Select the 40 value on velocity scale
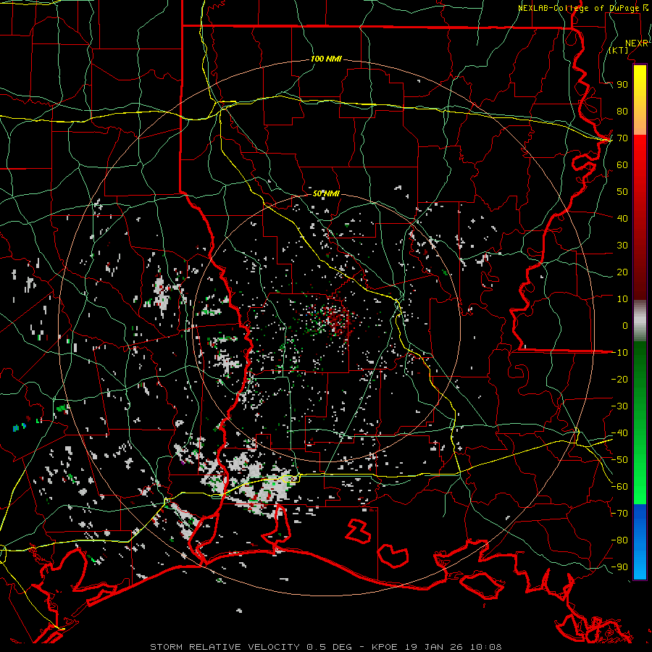 pyautogui.click(x=622, y=218)
